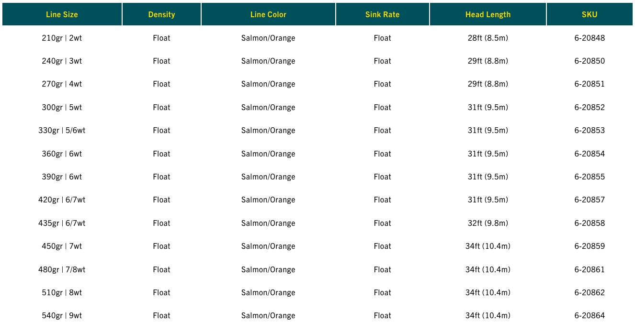Select SKU 6-20857 cell
The width and height of the screenshot is (635, 323).
tap(590, 200)
